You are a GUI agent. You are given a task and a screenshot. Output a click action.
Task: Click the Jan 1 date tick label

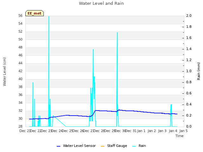tap(141, 131)
